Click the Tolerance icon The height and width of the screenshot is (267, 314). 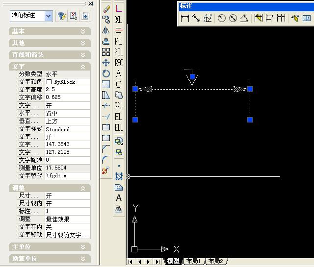tap(307, 19)
